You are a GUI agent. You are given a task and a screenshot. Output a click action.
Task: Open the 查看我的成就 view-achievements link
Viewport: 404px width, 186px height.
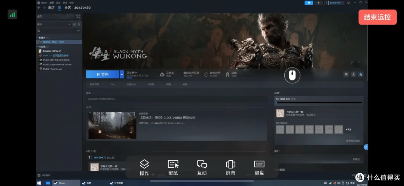click(x=353, y=141)
